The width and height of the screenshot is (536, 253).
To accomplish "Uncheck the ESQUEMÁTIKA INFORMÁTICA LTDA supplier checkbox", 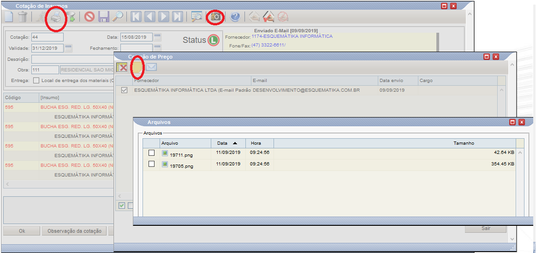I will point(125,90).
